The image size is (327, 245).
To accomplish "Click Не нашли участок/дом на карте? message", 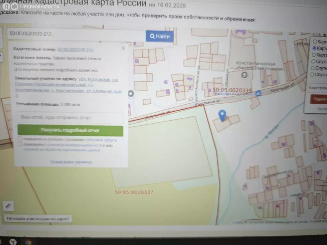I will coord(37,219).
